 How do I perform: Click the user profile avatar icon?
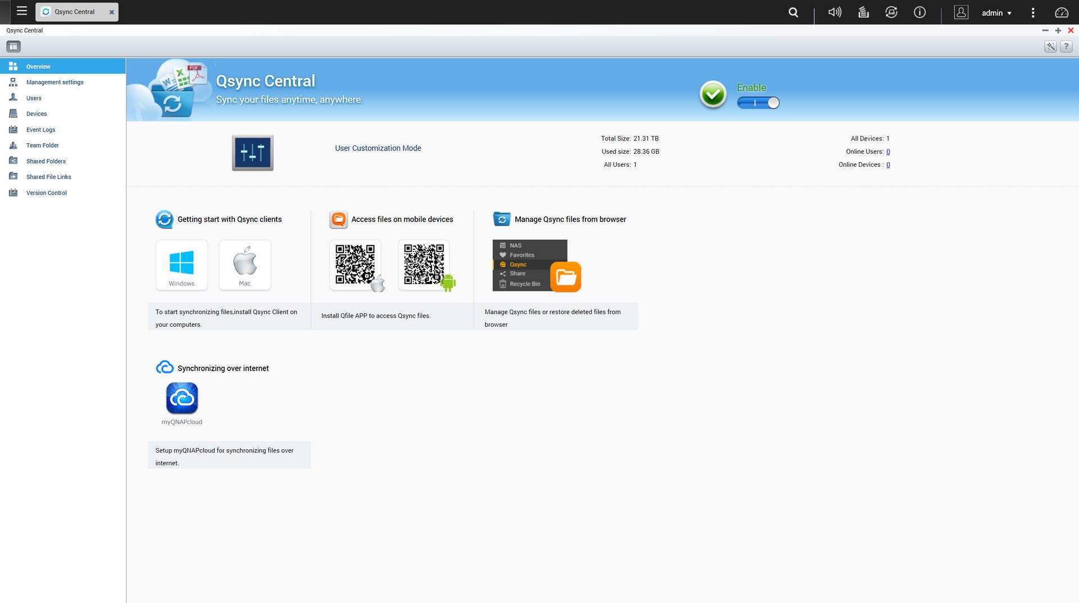(x=962, y=12)
